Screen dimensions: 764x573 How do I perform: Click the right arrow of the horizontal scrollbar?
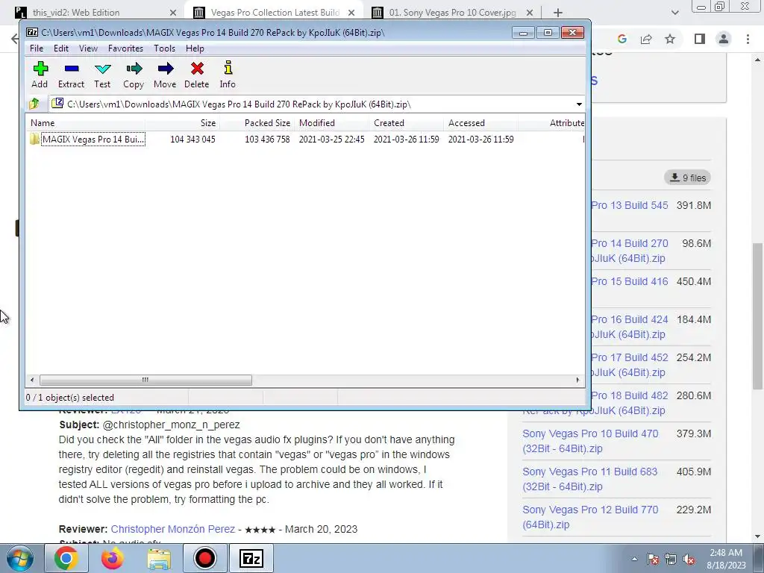click(578, 380)
